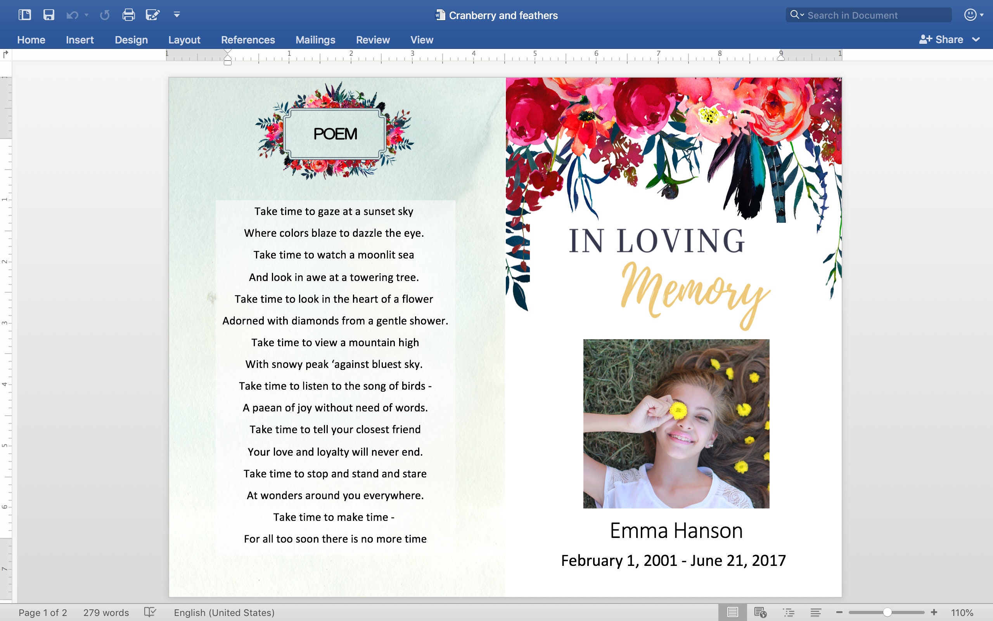Create a new document from the toolbar icon
The image size is (993, 621).
pos(24,14)
